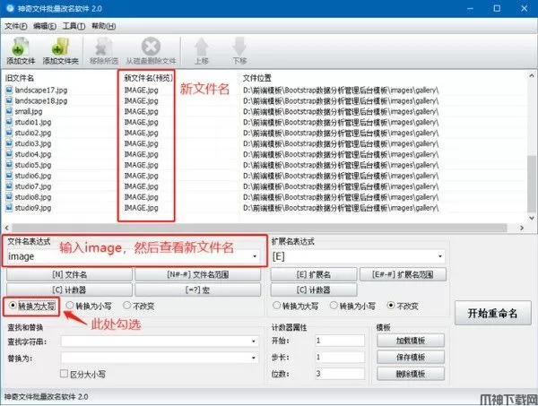Viewport: 538px width, 406px height.
Task: Click the 移除所选 toolbar icon
Action: (104, 47)
